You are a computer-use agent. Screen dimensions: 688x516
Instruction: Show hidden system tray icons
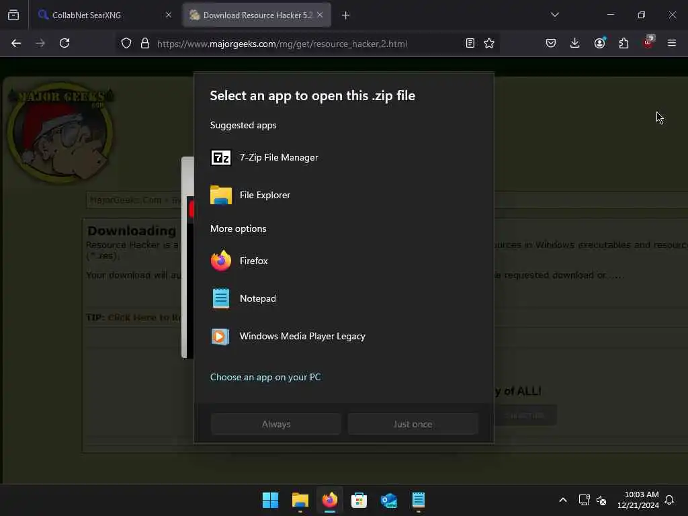coord(563,500)
